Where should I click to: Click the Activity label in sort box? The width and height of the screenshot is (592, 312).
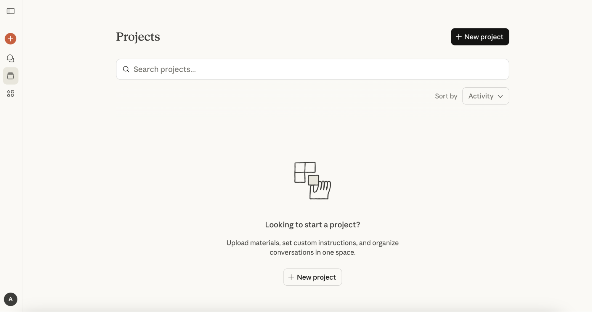coord(481,96)
